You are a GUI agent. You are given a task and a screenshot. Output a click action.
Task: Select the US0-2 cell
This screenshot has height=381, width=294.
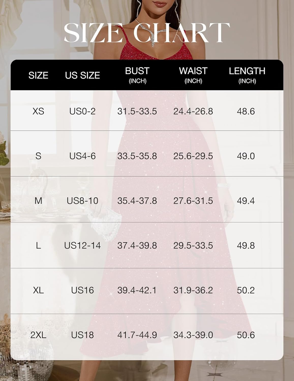pos(82,111)
